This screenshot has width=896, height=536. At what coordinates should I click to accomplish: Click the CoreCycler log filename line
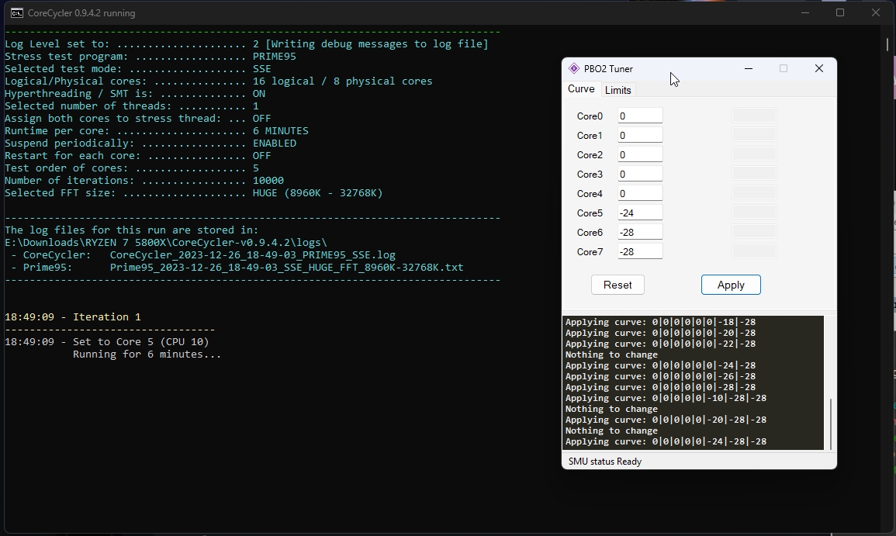click(202, 255)
